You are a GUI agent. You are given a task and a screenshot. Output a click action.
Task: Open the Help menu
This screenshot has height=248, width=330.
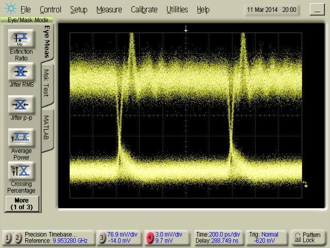coord(203,10)
